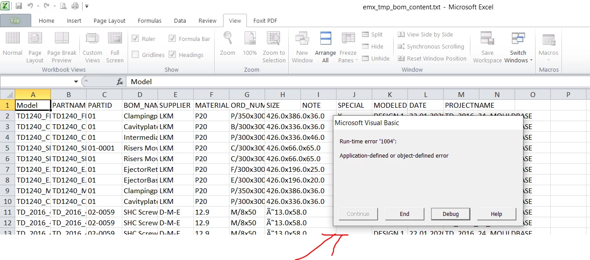This screenshot has width=590, height=260.
Task: Click the Undo arrow icon
Action: point(30,6)
